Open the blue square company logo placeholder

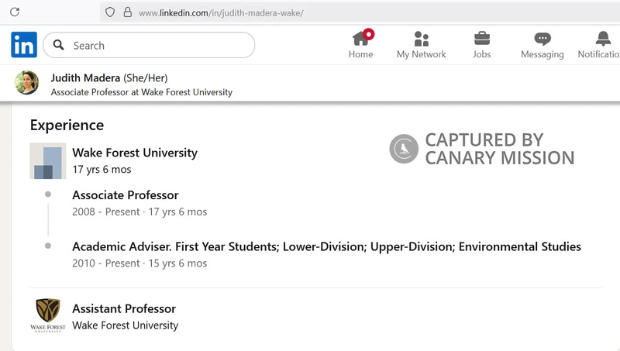(x=48, y=161)
